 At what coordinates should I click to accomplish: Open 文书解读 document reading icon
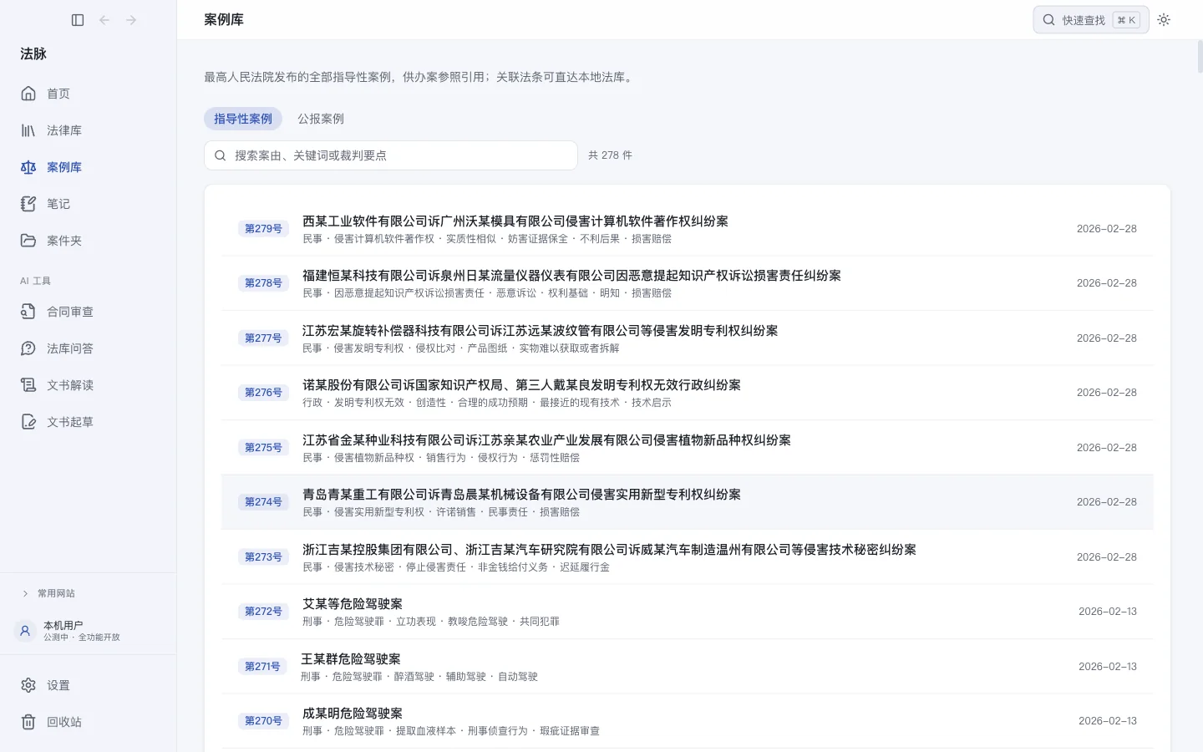coord(28,385)
